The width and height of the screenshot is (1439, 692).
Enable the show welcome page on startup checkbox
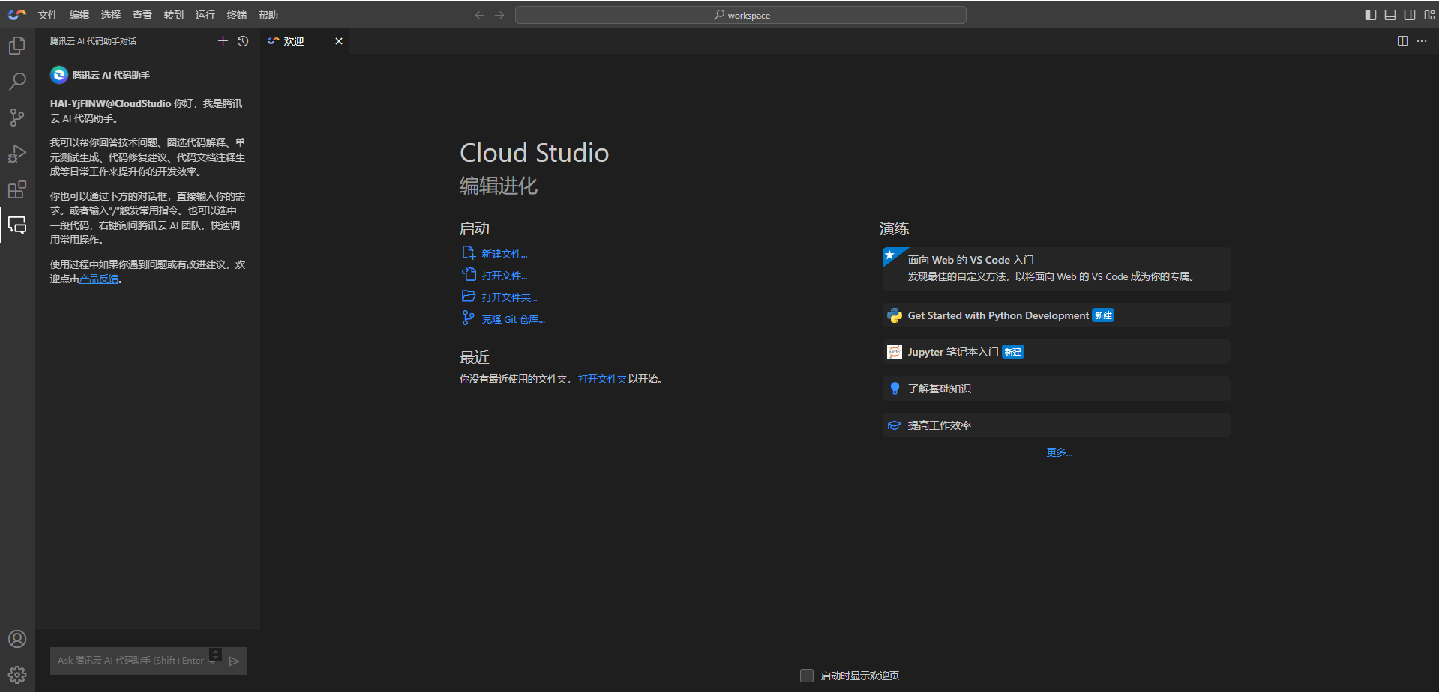(x=807, y=676)
